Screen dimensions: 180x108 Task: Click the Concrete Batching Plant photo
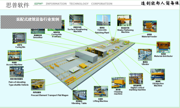click(x=103, y=20)
